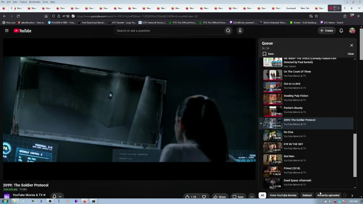Focus the YouTube search box

tap(169, 31)
